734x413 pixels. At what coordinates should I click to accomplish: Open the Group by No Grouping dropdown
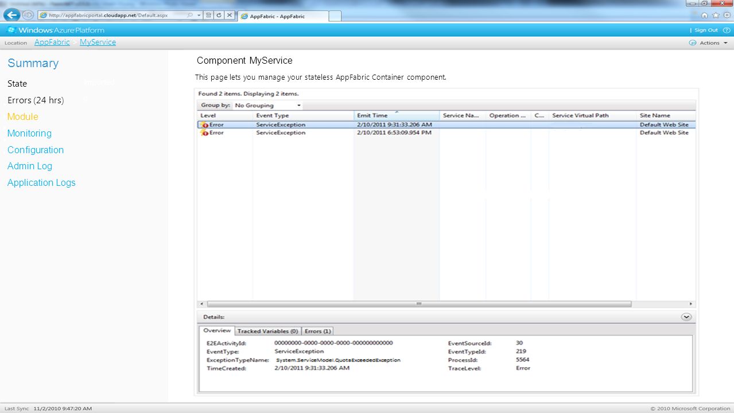(x=267, y=106)
